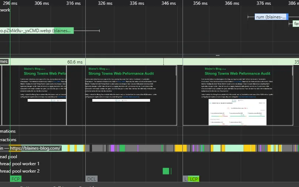
Task: Open the screenshot thumbnail under 326 ms
Action: (x=122, y=95)
